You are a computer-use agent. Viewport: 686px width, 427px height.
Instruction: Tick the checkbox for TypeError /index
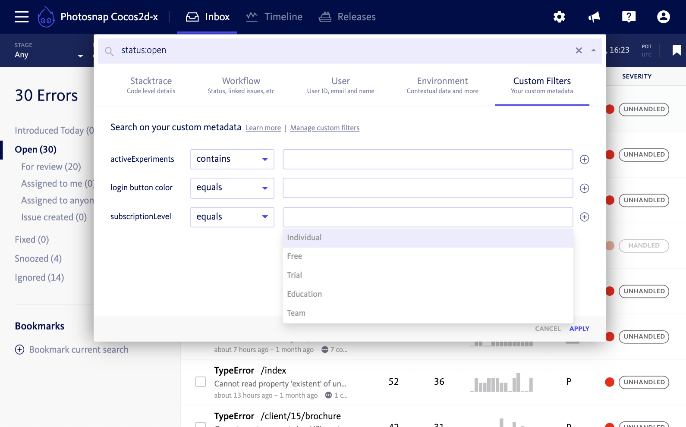click(200, 382)
